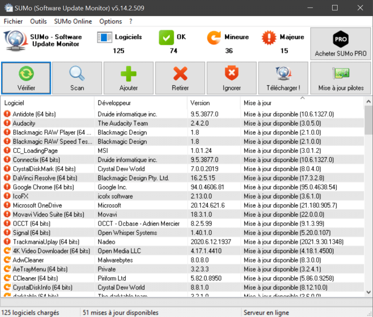Click status text 125 logiciels chargés
Screen dimensions: 373x317
click(x=30, y=313)
